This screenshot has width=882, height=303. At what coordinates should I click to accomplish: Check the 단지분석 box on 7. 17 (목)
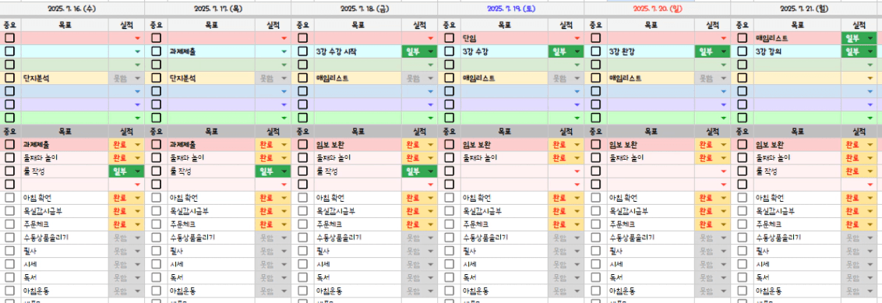pyautogui.click(x=157, y=78)
